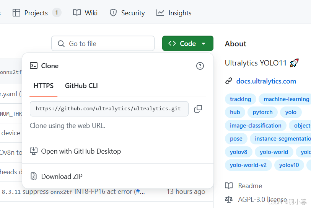Click the Readme book icon
The width and height of the screenshot is (311, 208).
point(229,186)
